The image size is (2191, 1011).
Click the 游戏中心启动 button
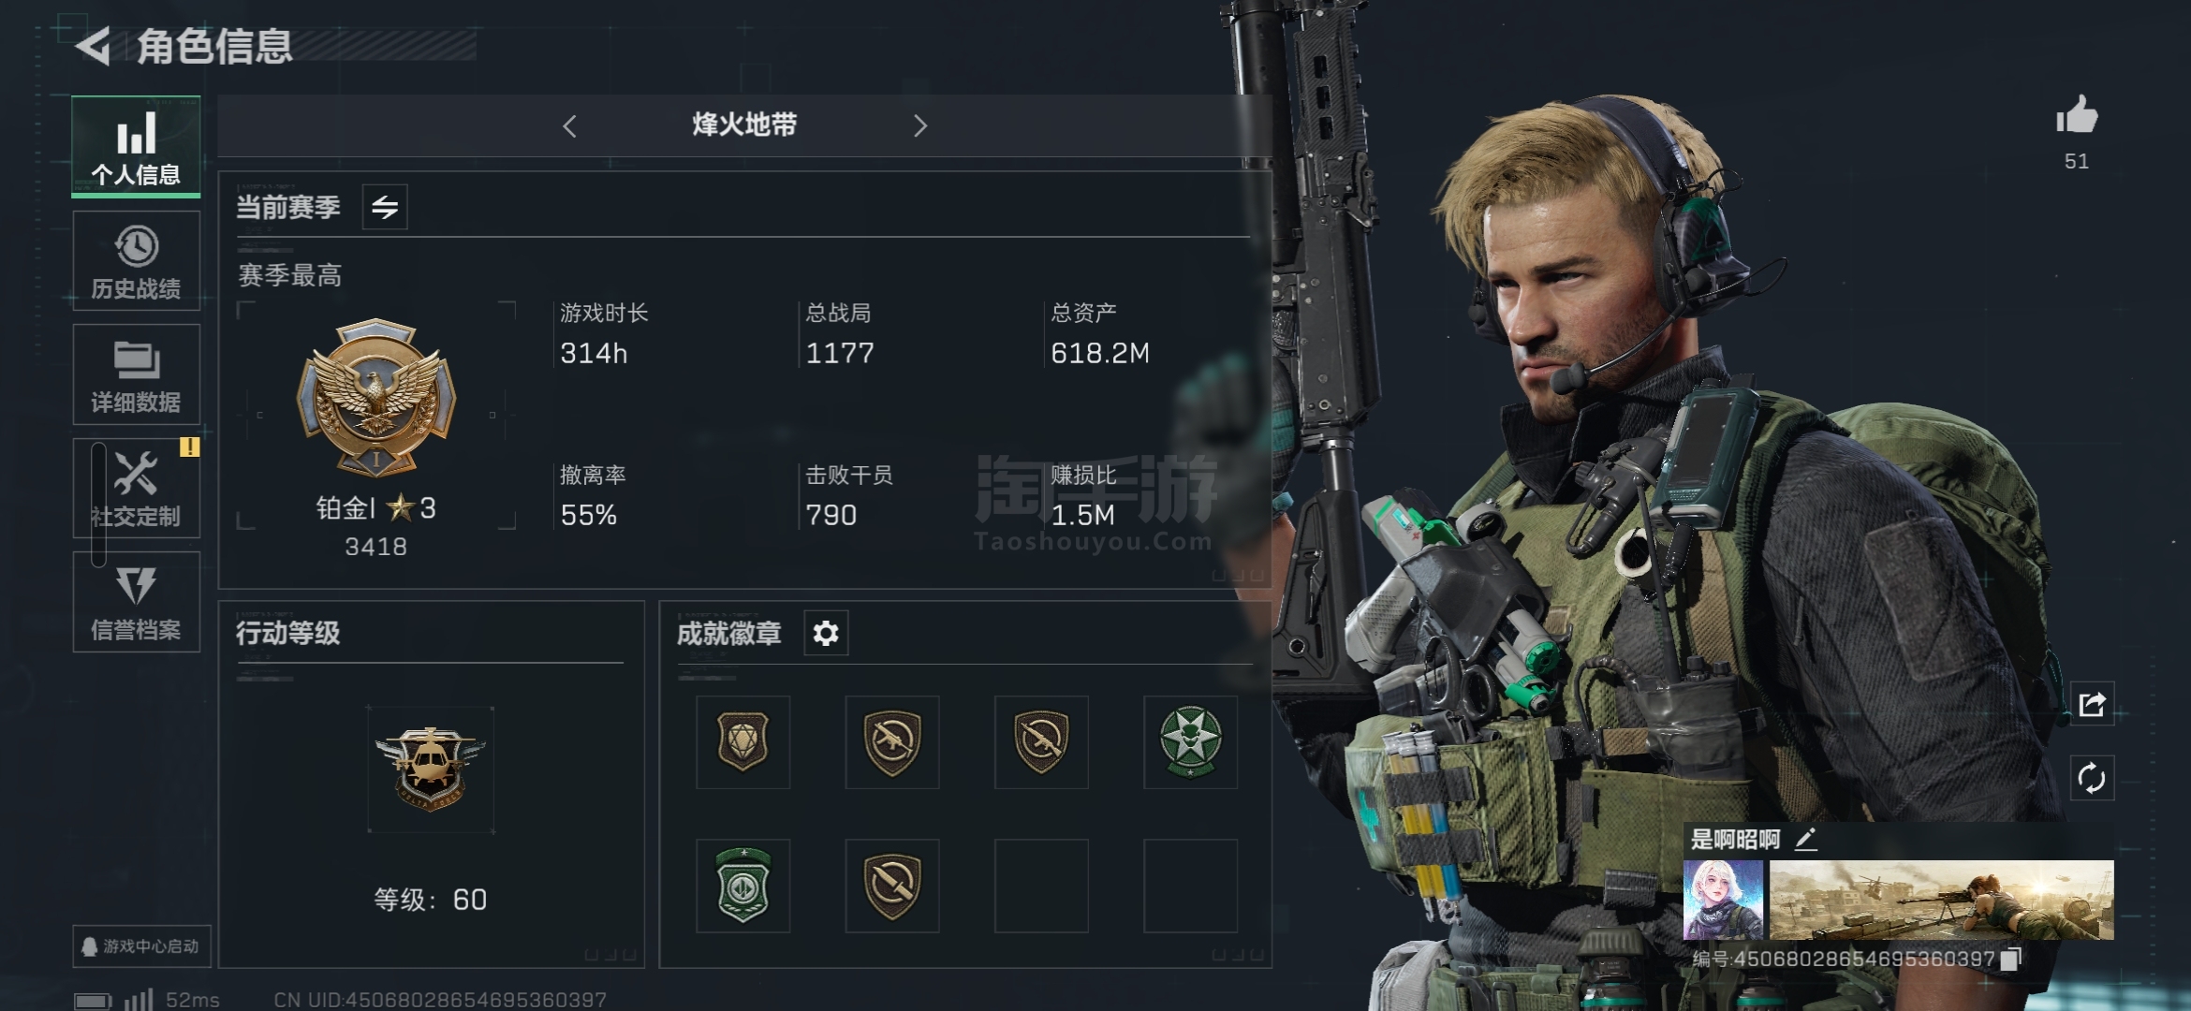141,946
